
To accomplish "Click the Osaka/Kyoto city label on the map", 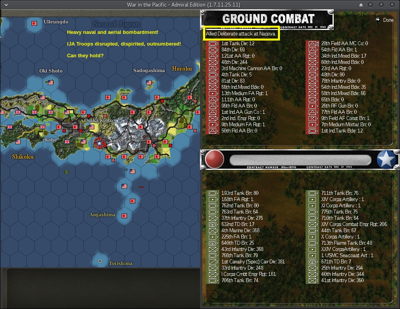I will 98,120.
